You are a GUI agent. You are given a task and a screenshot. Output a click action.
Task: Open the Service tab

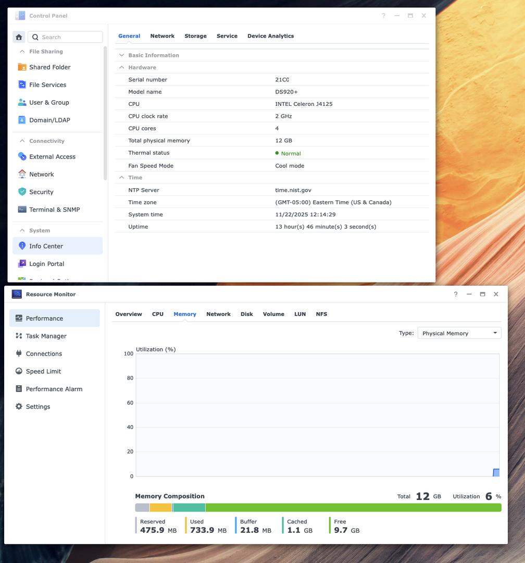tap(227, 36)
